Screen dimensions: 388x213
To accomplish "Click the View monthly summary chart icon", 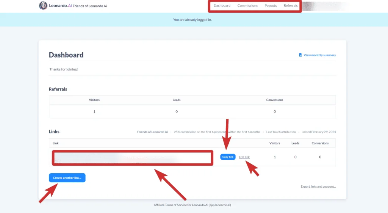I will (x=300, y=55).
